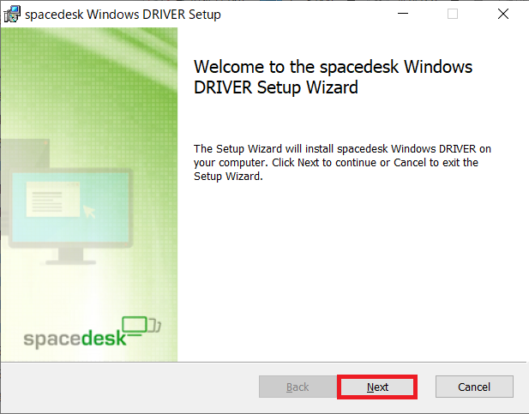The width and height of the screenshot is (529, 414).
Task: Click the 'Welcome to the spacedesk Windows' heading
Action: [333, 76]
